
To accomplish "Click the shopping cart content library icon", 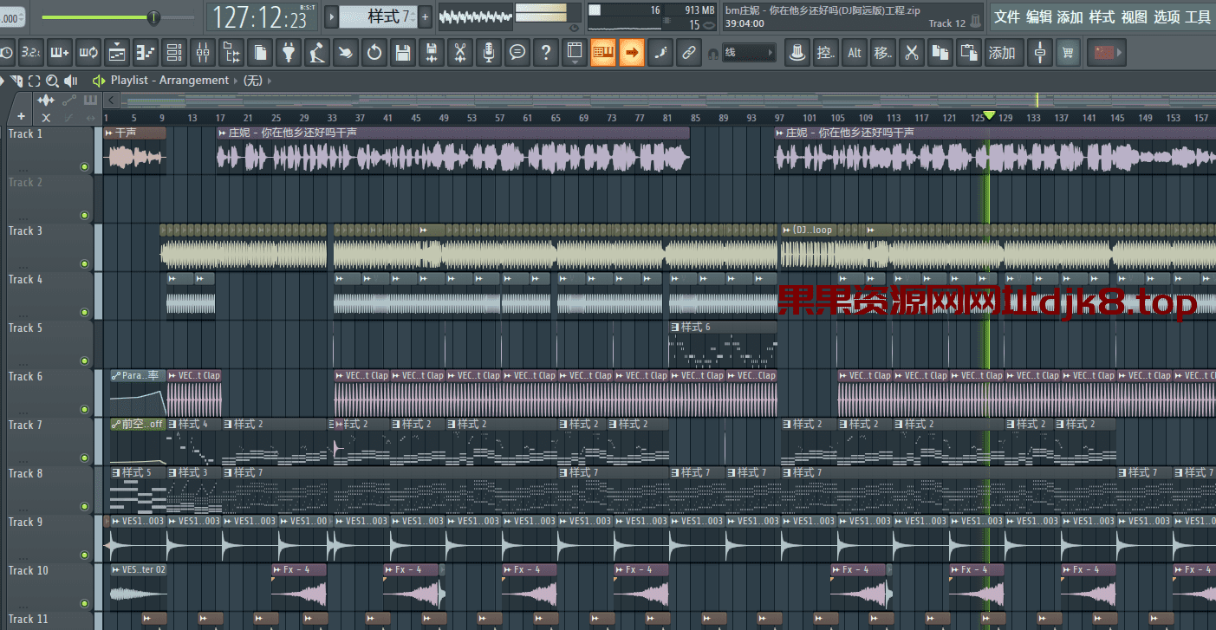I will (x=1067, y=54).
